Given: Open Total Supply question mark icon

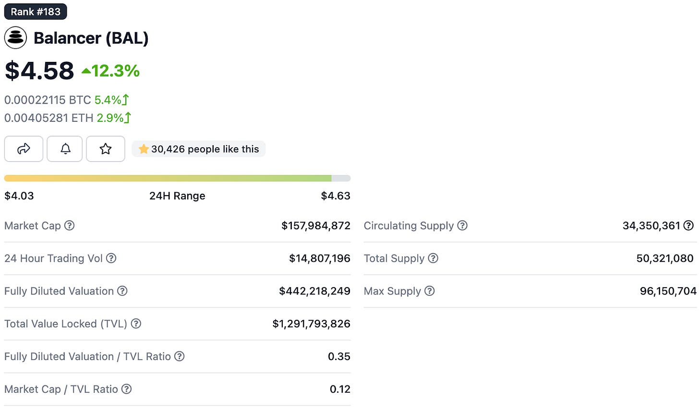Looking at the screenshot, I should click(x=433, y=258).
